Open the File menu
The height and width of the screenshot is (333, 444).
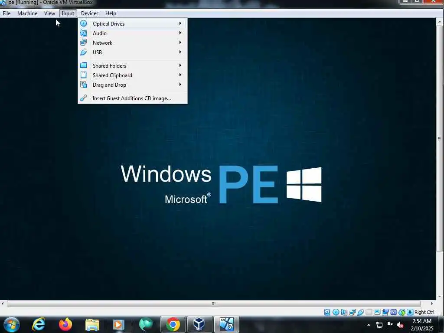(x=7, y=13)
